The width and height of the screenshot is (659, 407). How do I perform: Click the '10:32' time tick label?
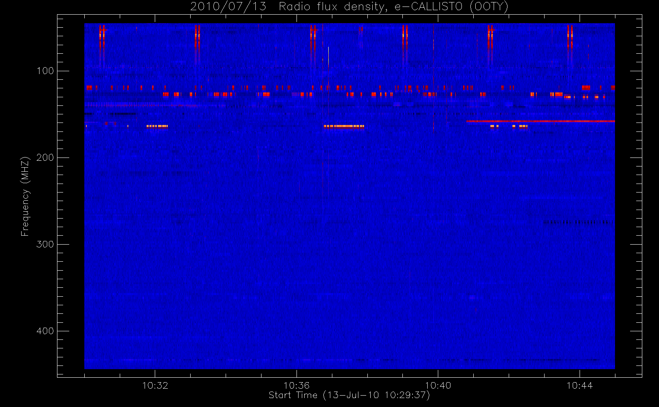155,385
